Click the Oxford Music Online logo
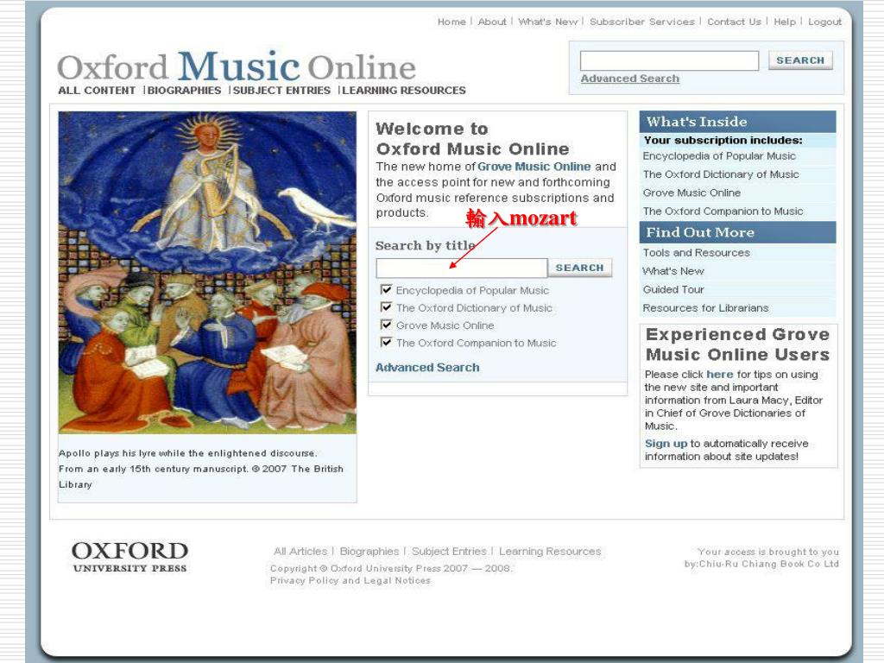This screenshot has height=663, width=884. 237,66
